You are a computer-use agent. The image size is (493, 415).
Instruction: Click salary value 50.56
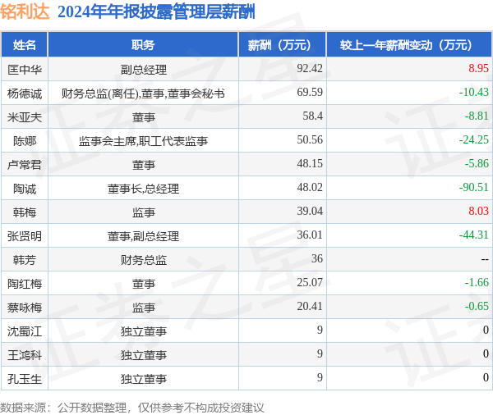[x=310, y=139]
